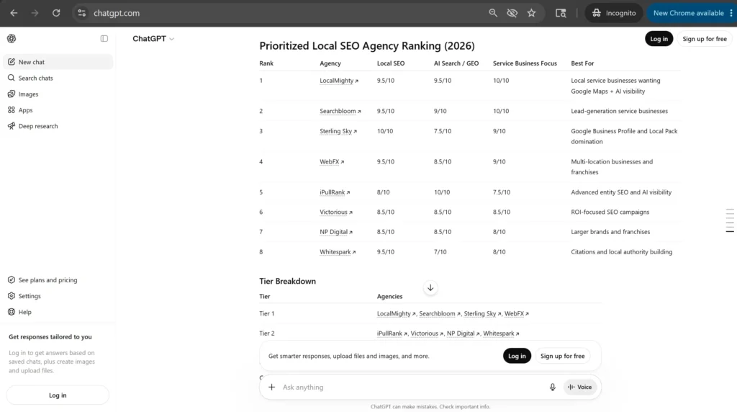Click the sidebar bottom Log in button
The height and width of the screenshot is (412, 737).
(x=58, y=395)
